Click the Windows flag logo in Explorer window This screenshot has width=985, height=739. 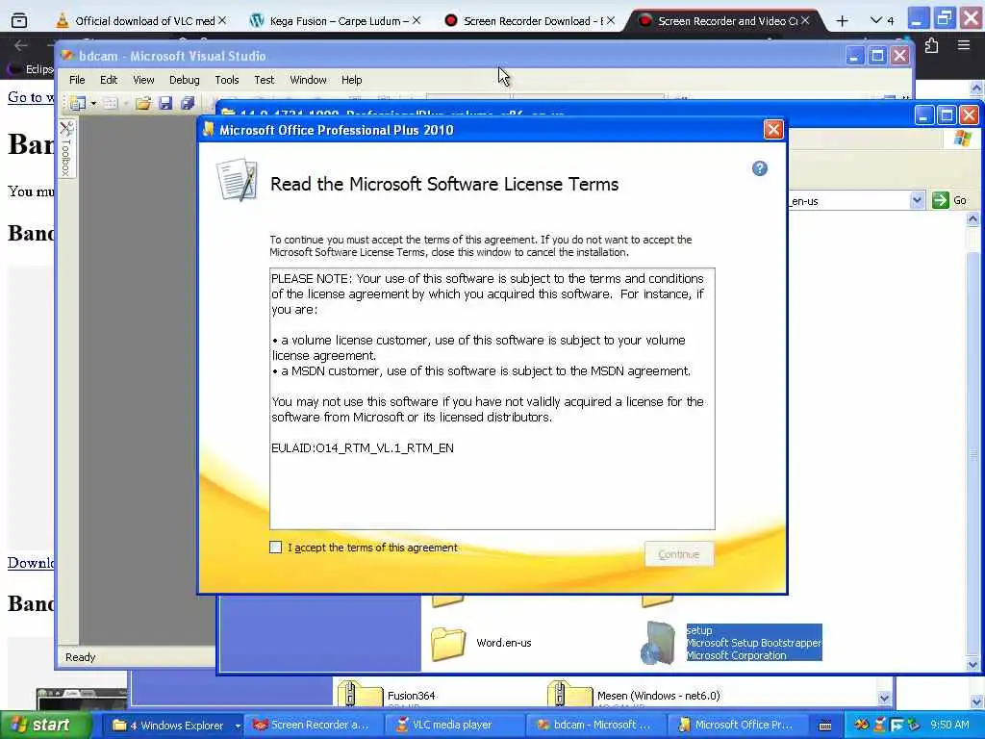pyautogui.click(x=962, y=139)
